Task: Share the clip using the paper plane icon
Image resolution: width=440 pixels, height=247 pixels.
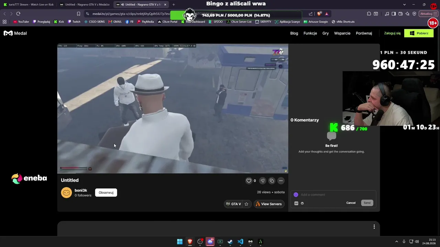Action: click(x=263, y=181)
